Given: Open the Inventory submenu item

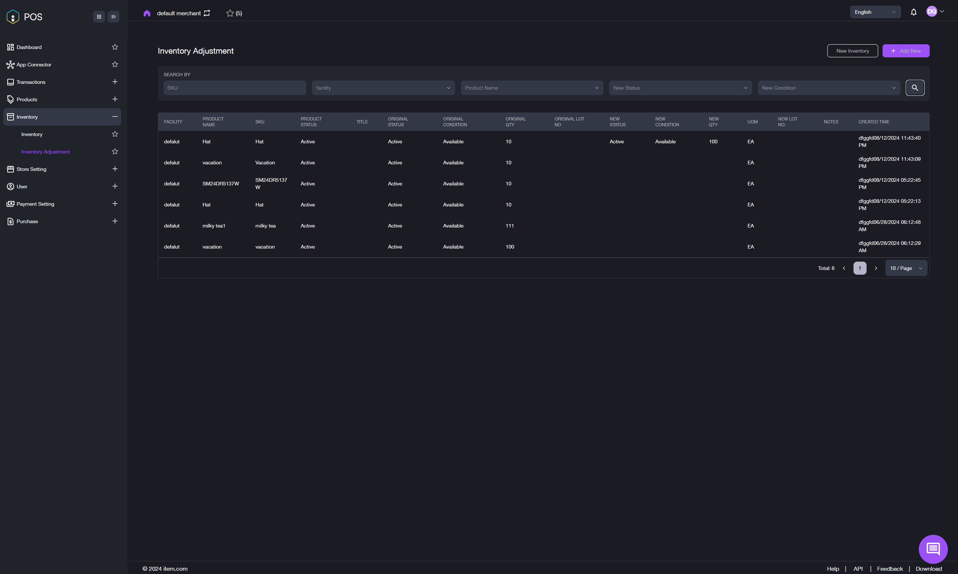Looking at the screenshot, I should [x=32, y=134].
